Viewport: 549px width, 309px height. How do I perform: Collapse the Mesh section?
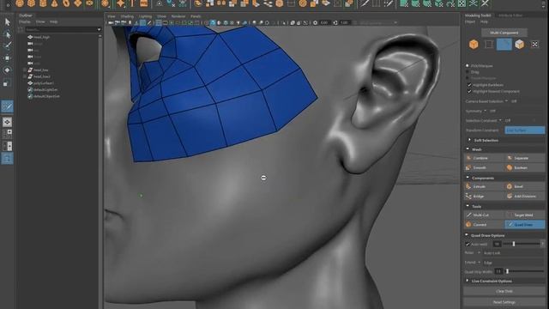click(468, 148)
